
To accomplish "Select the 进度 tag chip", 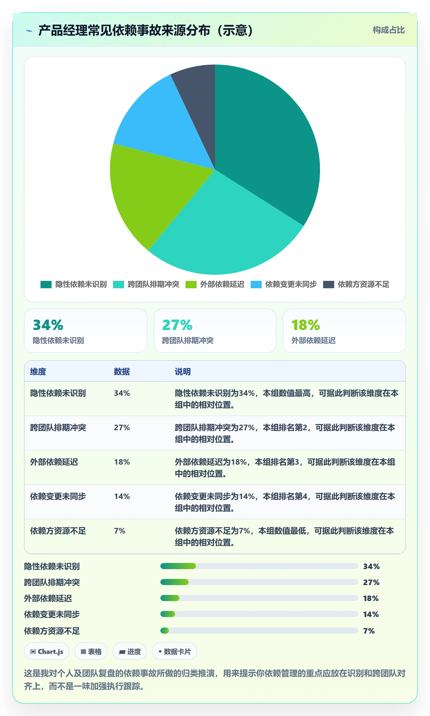I will click(x=130, y=651).
